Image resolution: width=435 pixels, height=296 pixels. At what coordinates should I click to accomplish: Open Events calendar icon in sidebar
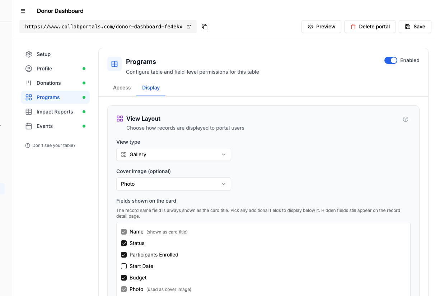[29, 126]
